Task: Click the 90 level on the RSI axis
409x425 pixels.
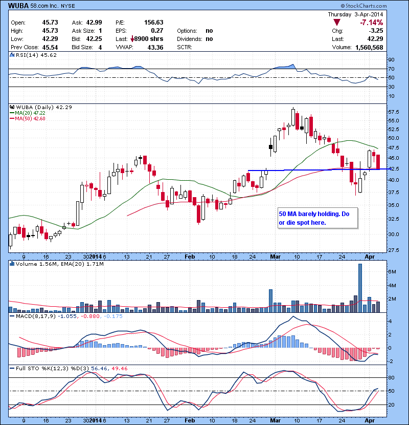Action: point(391,59)
